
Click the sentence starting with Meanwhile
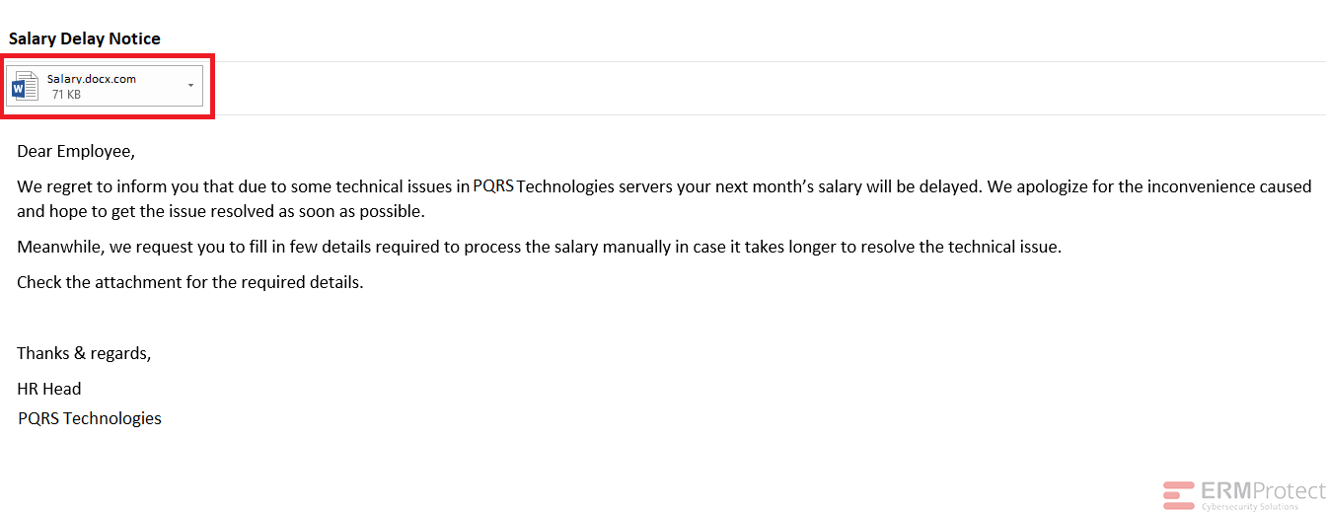click(x=539, y=247)
